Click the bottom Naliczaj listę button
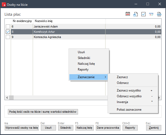The width and height of the screenshot is (166, 135). 85,128
